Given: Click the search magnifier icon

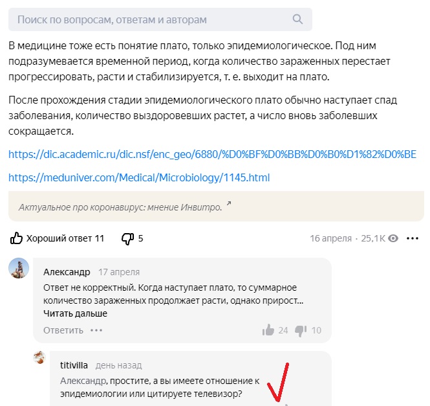Looking at the screenshot, I should click(297, 19).
